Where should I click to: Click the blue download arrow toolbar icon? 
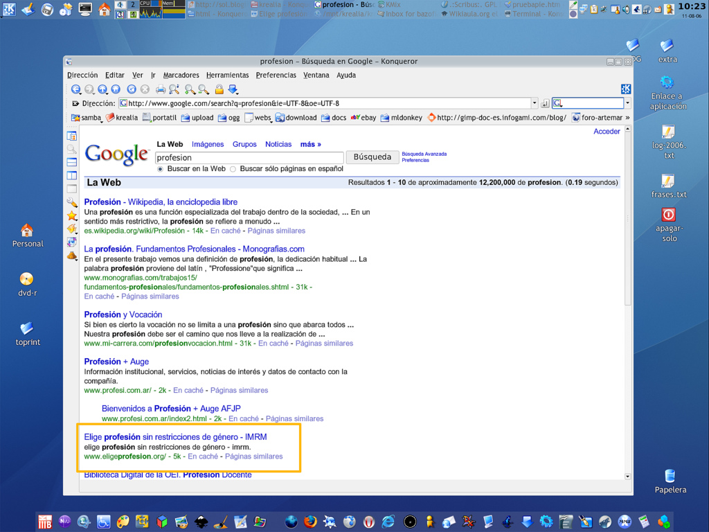pos(233,89)
